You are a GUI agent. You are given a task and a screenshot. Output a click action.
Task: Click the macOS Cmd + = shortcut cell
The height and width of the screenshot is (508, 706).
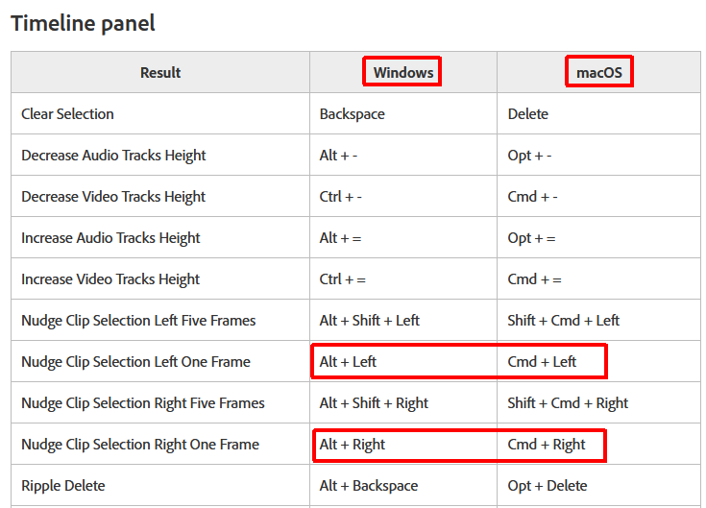point(533,279)
